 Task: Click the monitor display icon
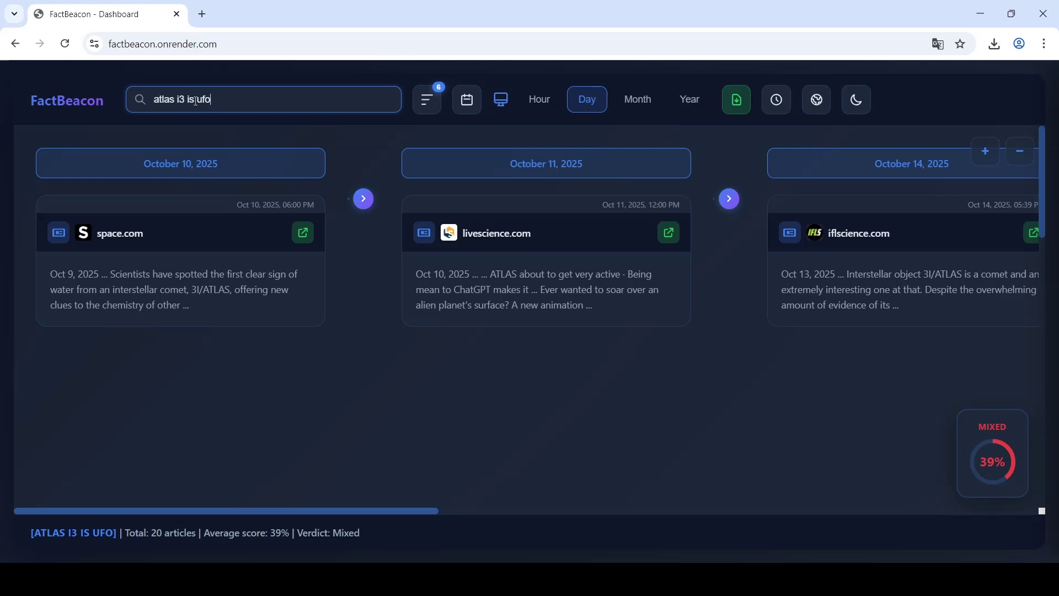(x=501, y=99)
